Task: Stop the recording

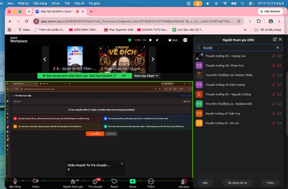Action: pyautogui.click(x=150, y=40)
